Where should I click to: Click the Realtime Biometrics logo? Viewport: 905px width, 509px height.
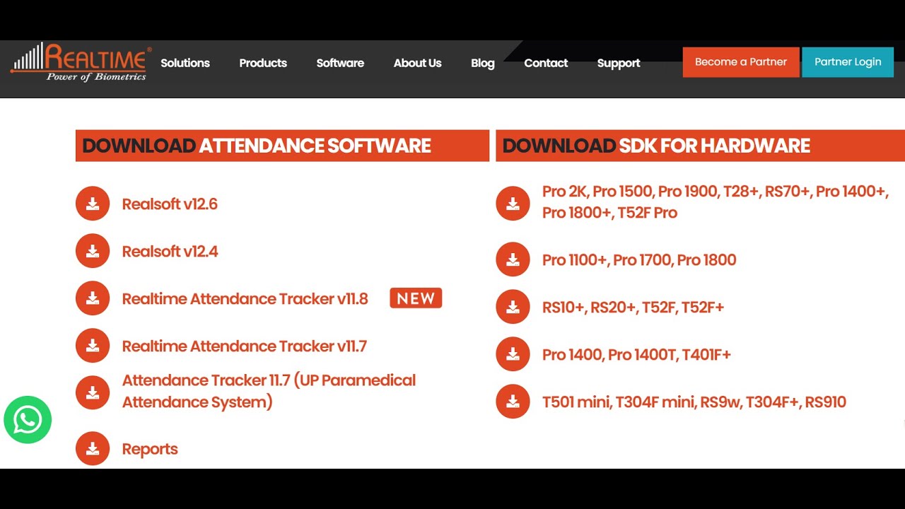click(x=80, y=62)
